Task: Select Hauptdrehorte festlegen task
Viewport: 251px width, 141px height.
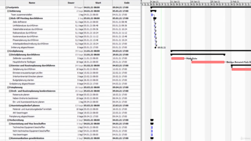Action: [x=24, y=62]
